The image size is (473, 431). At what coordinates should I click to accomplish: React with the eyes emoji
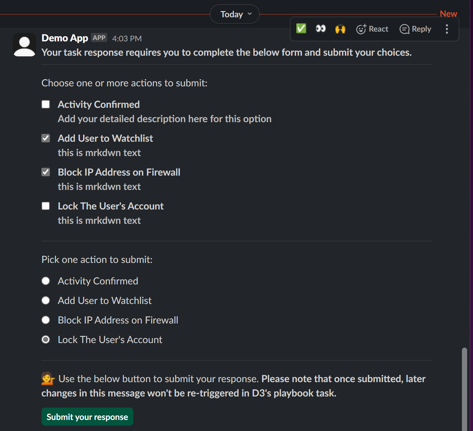coord(321,29)
